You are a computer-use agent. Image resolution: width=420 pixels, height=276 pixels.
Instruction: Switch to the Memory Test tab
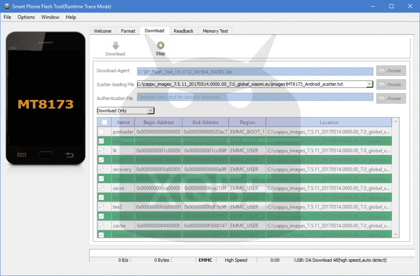tap(215, 31)
